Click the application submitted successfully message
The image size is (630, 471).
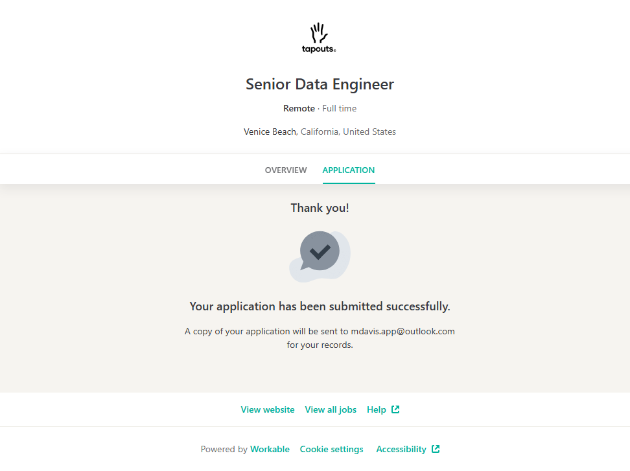pyautogui.click(x=320, y=306)
